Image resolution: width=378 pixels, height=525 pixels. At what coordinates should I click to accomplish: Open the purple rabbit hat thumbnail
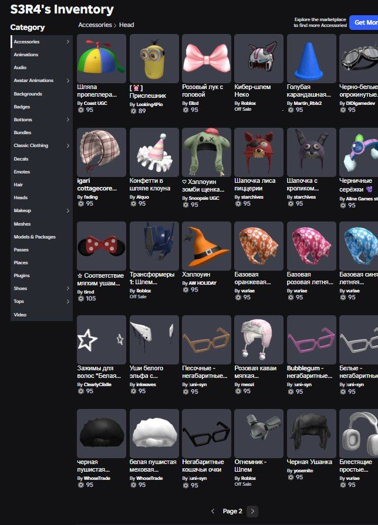(311, 152)
